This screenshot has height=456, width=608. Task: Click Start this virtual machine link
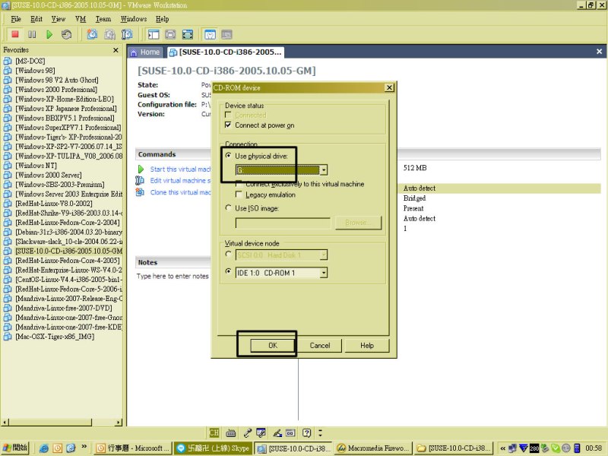click(181, 169)
